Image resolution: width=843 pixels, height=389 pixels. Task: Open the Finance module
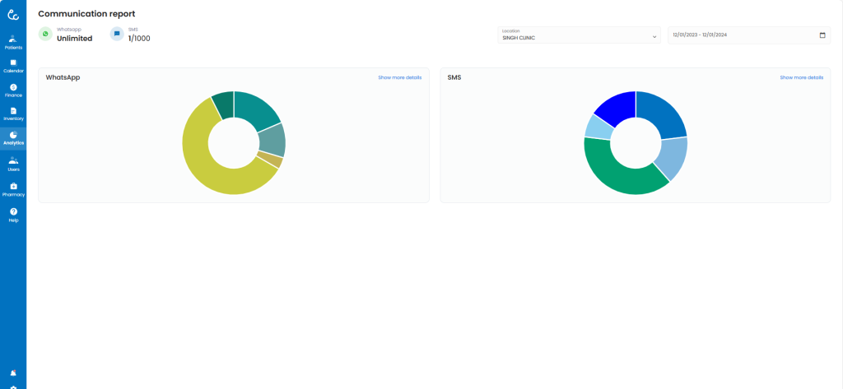point(13,90)
